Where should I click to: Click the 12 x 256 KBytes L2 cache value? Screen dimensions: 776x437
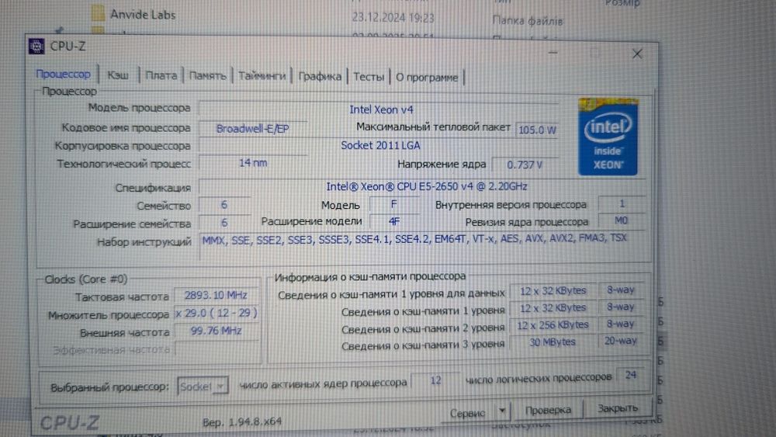(x=553, y=325)
